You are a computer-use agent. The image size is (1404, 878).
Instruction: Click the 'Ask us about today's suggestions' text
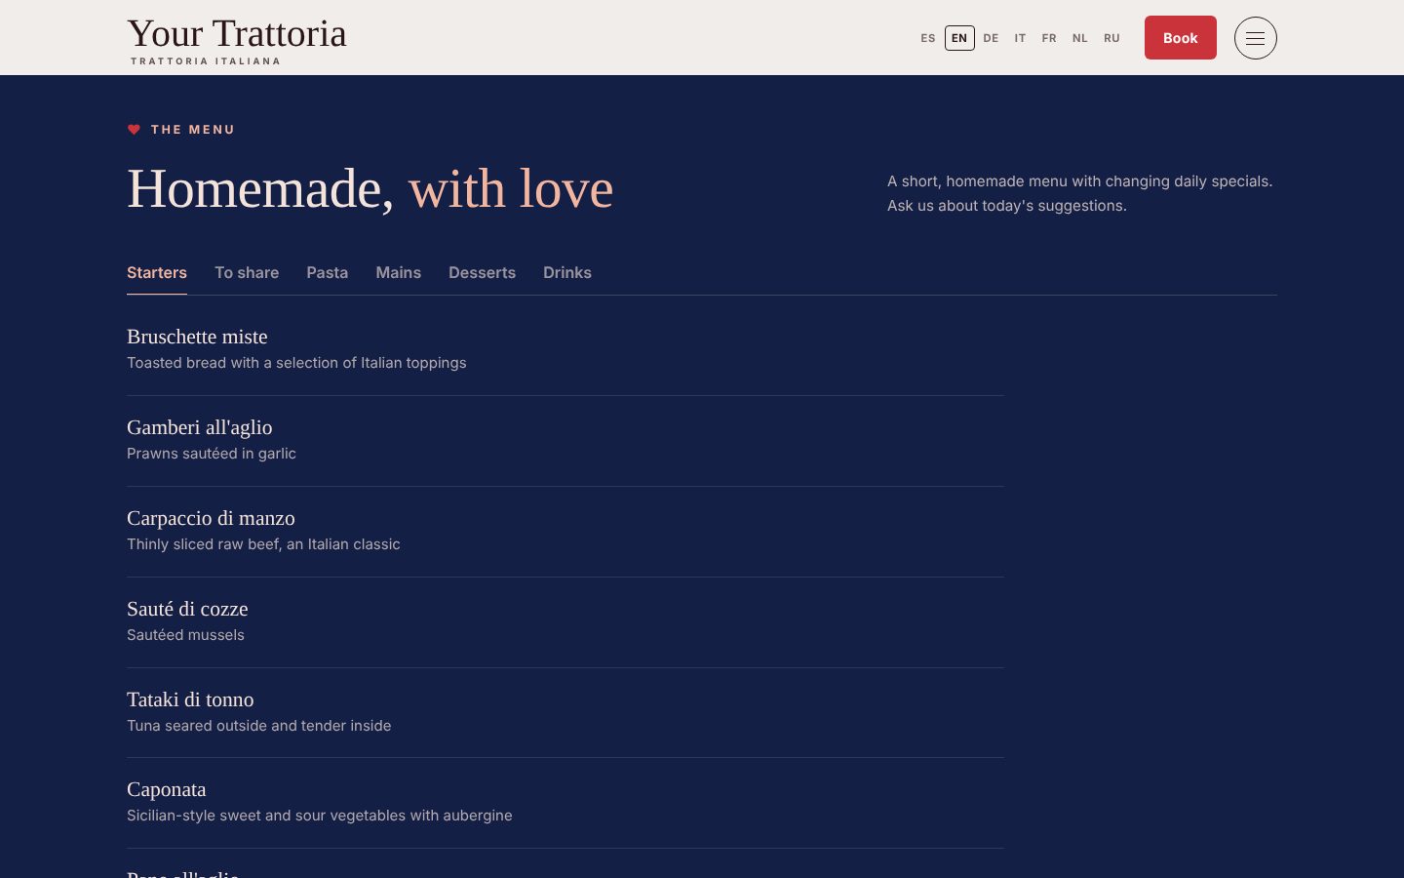(1007, 206)
